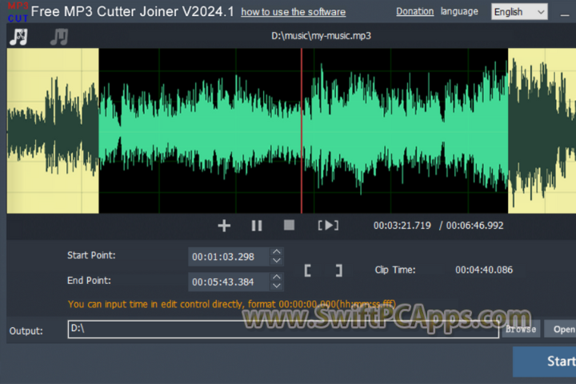Decrease Start Point time with down arrow
This screenshot has height=384, width=576.
[x=277, y=261]
